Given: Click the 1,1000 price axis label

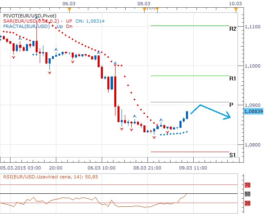Looking at the screenshot, I should tap(254, 66).
